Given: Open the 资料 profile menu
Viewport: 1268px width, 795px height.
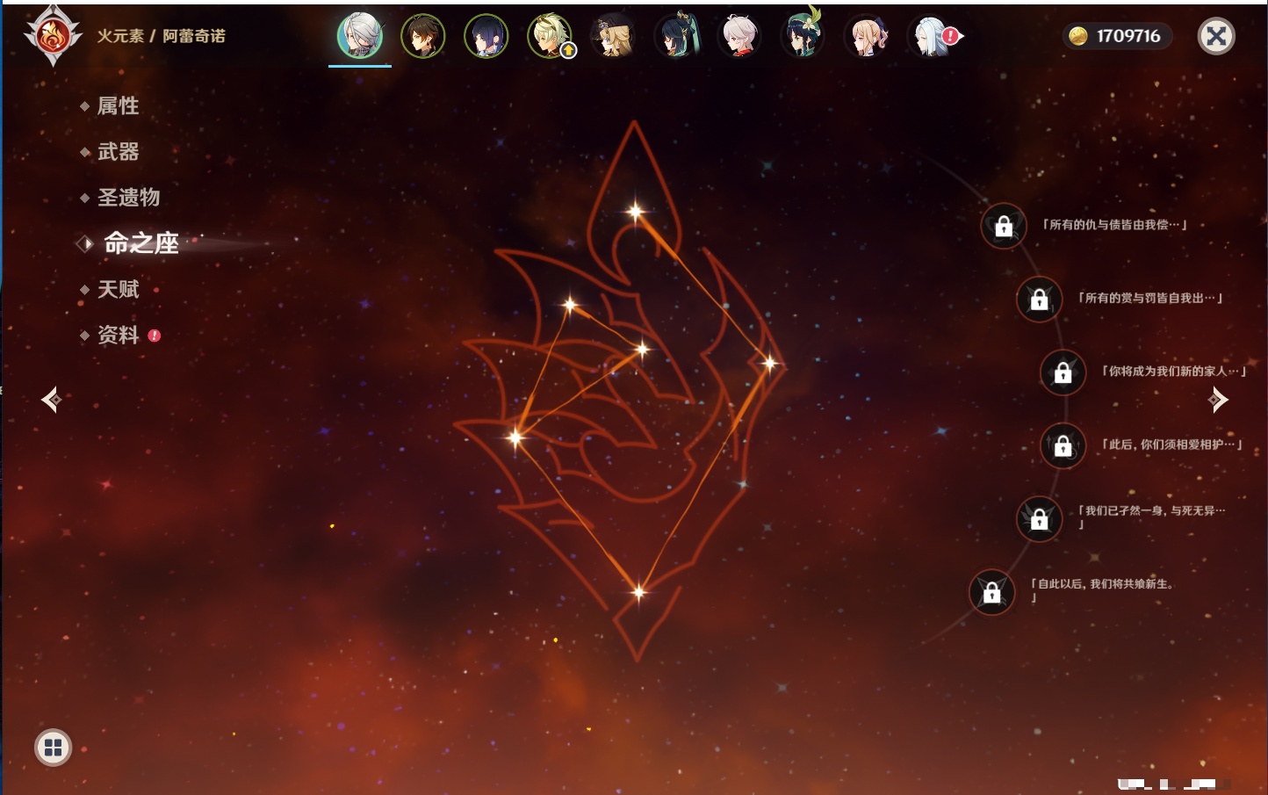Looking at the screenshot, I should pyautogui.click(x=118, y=335).
